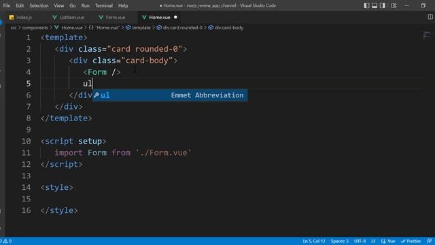This screenshot has height=245, width=435.
Task: Click line number 10 in the gutter
Action: [x=26, y=141]
